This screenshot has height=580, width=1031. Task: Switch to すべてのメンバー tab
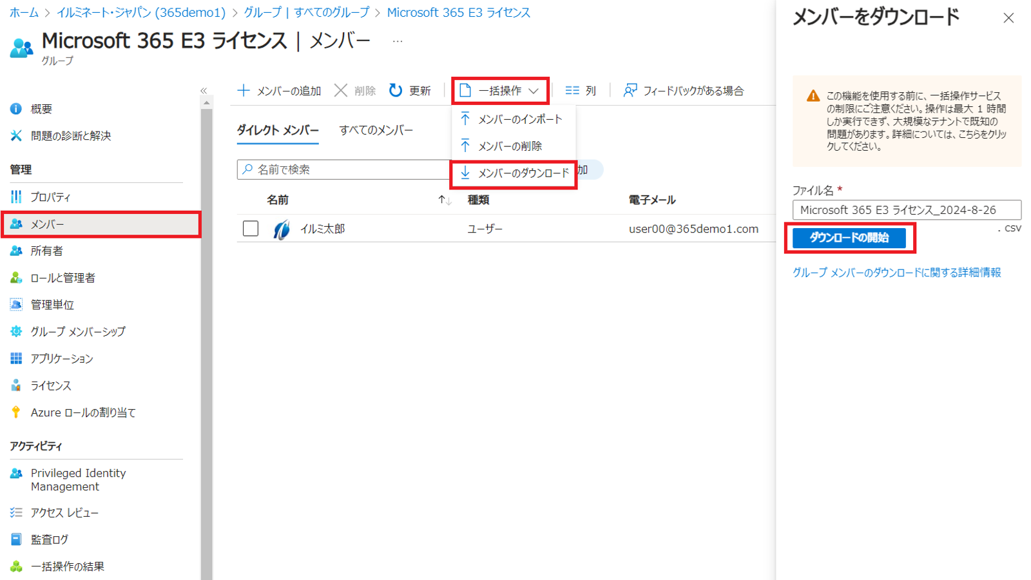(376, 130)
